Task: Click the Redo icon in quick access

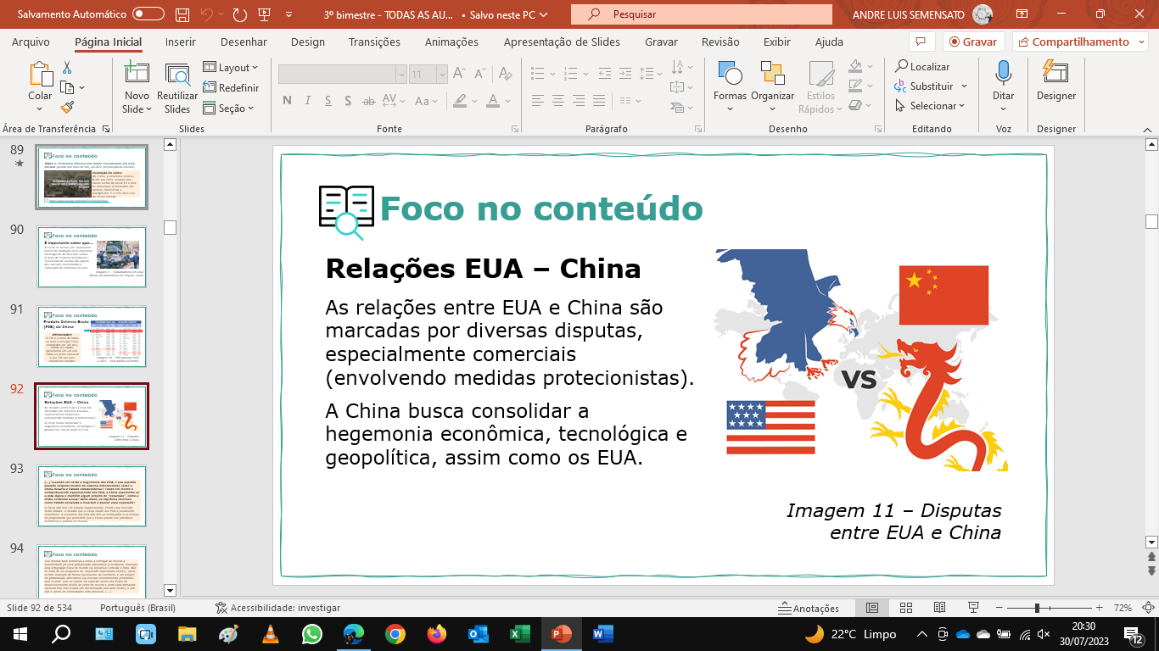Action: point(240,14)
